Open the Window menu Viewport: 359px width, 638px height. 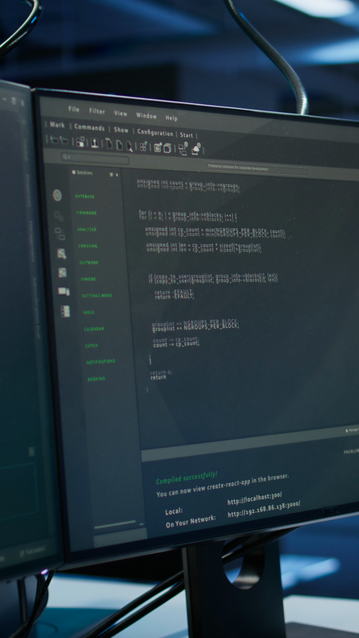coord(146,116)
